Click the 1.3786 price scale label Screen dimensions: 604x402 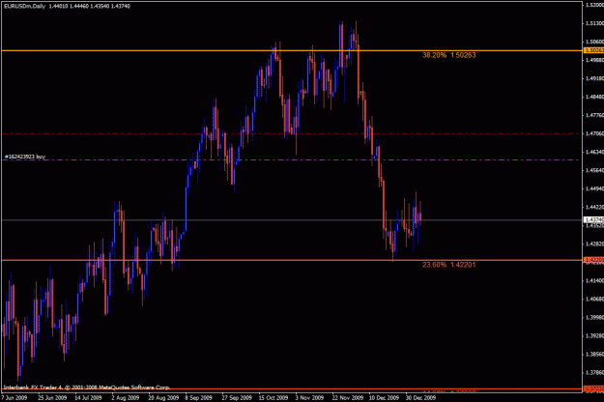(594, 372)
